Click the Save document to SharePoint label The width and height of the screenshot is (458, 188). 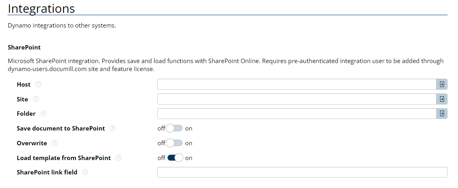(61, 129)
